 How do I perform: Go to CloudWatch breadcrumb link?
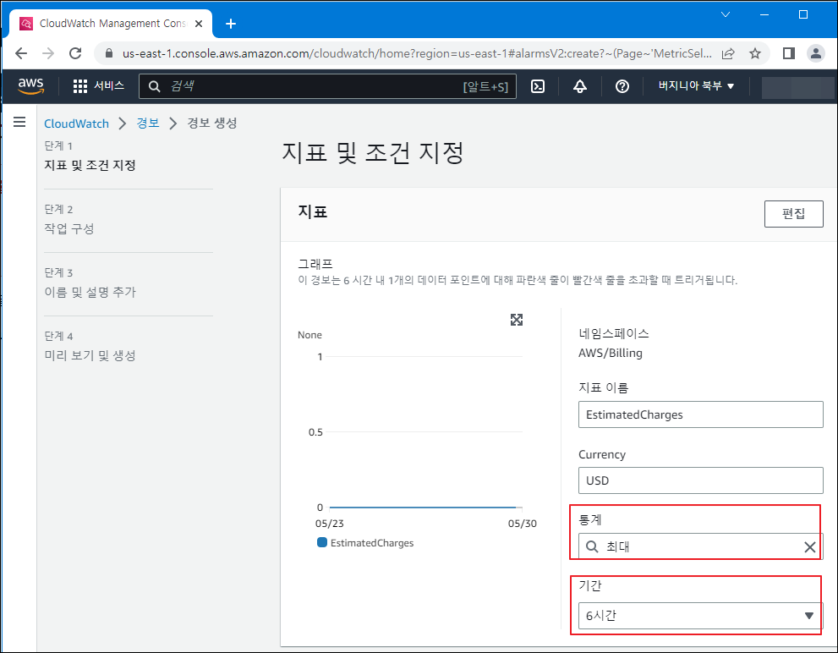coord(76,123)
